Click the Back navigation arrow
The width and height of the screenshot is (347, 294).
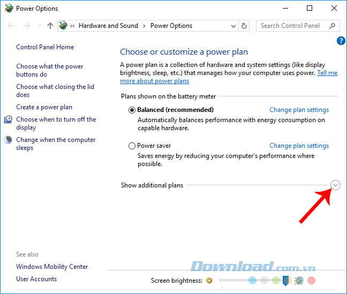click(11, 26)
